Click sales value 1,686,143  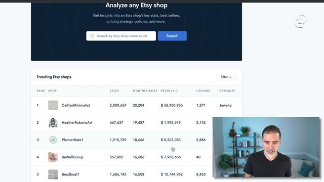(118, 174)
